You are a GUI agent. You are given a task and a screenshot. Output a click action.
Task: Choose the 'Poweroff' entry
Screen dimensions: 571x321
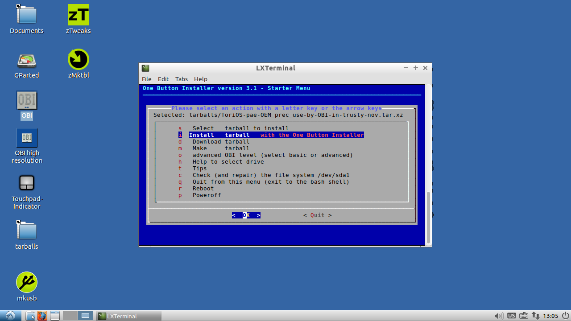(200, 195)
